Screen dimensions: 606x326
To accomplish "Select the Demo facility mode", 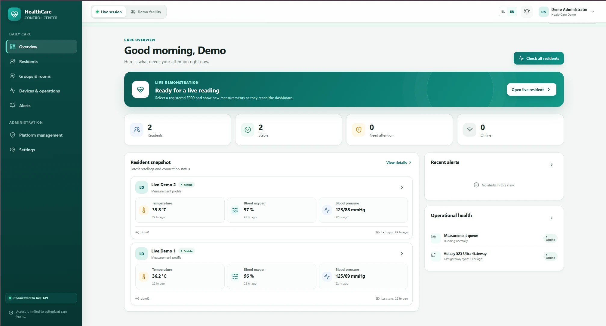I will click(x=146, y=12).
